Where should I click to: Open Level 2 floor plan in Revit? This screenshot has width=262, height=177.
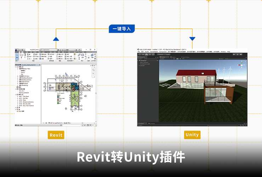[x=23, y=72]
